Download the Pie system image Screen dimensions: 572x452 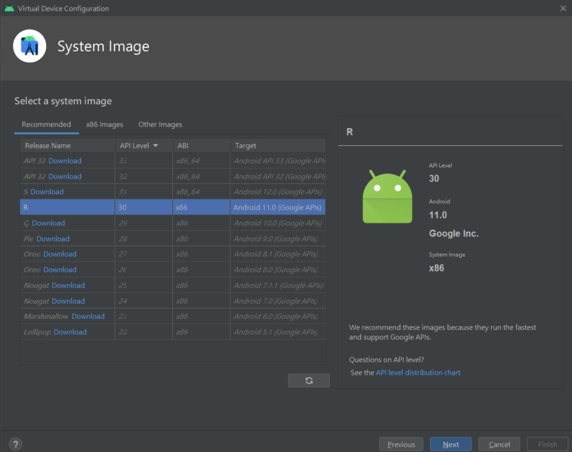click(x=53, y=239)
